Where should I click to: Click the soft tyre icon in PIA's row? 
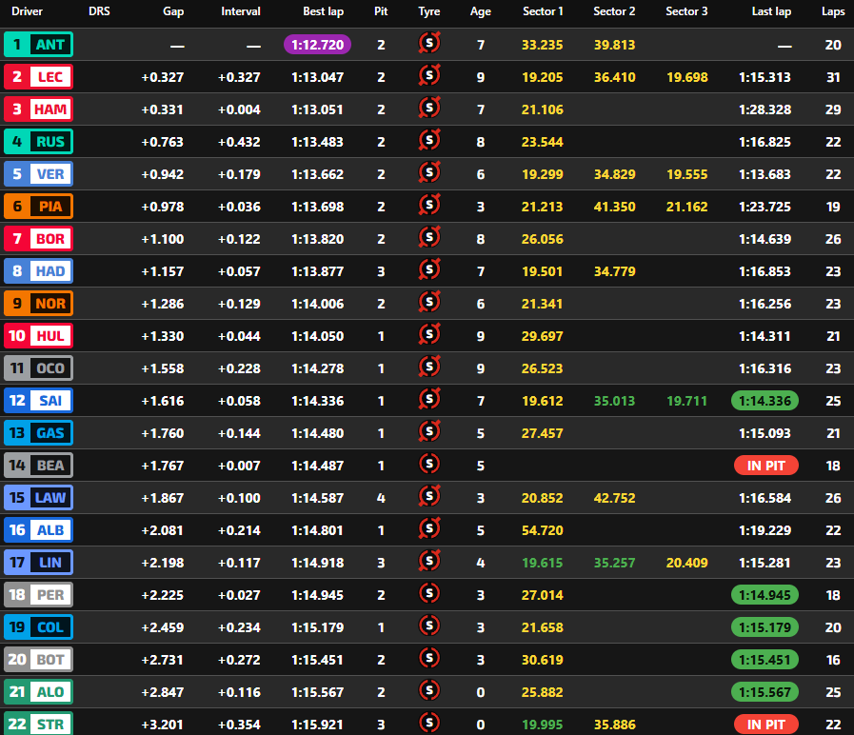point(429,205)
